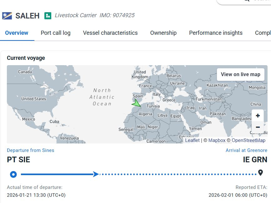This screenshot has height=203, width=271.
Task: Click the PT SIE port code
Action: (x=18, y=159)
